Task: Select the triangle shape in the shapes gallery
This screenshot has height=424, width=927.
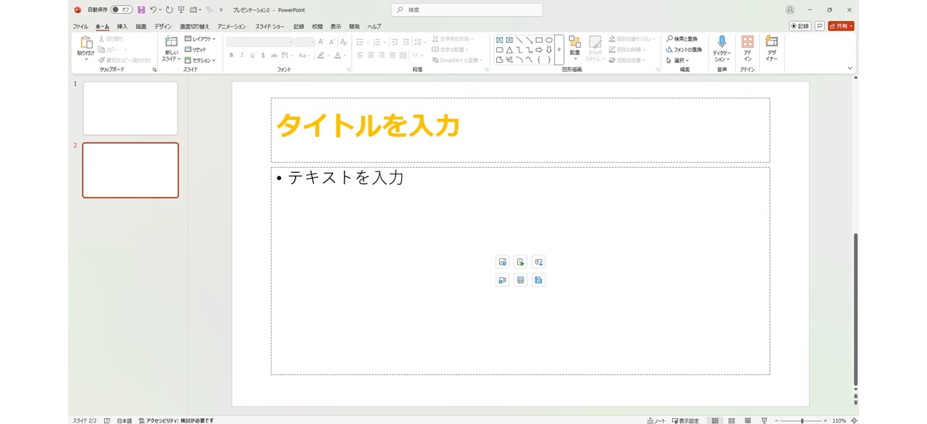Action: pyautogui.click(x=509, y=50)
